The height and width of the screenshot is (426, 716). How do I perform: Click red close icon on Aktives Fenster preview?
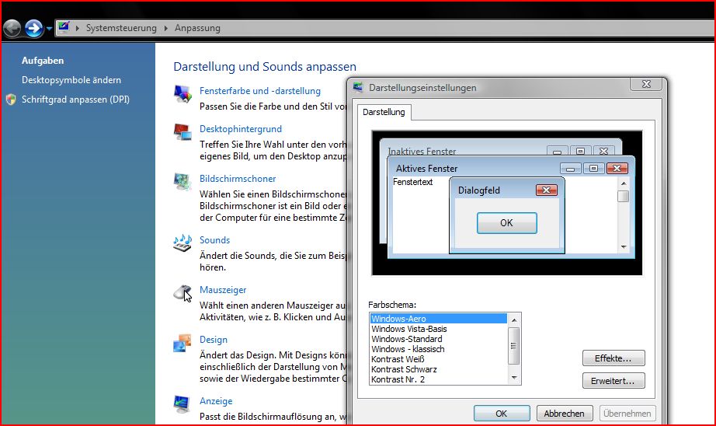[x=617, y=168]
